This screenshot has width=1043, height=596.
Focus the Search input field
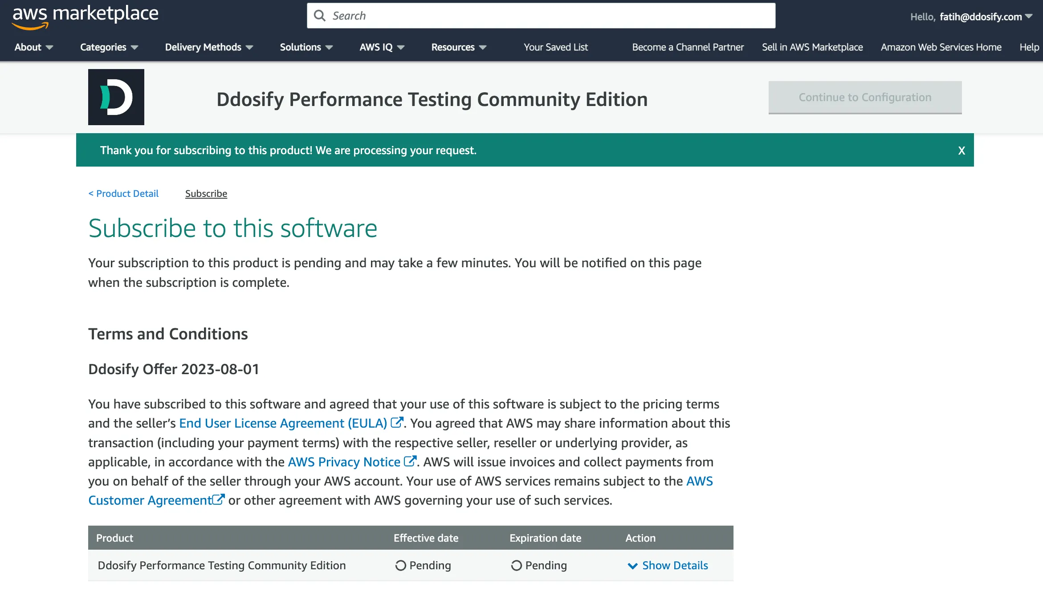pos(541,16)
